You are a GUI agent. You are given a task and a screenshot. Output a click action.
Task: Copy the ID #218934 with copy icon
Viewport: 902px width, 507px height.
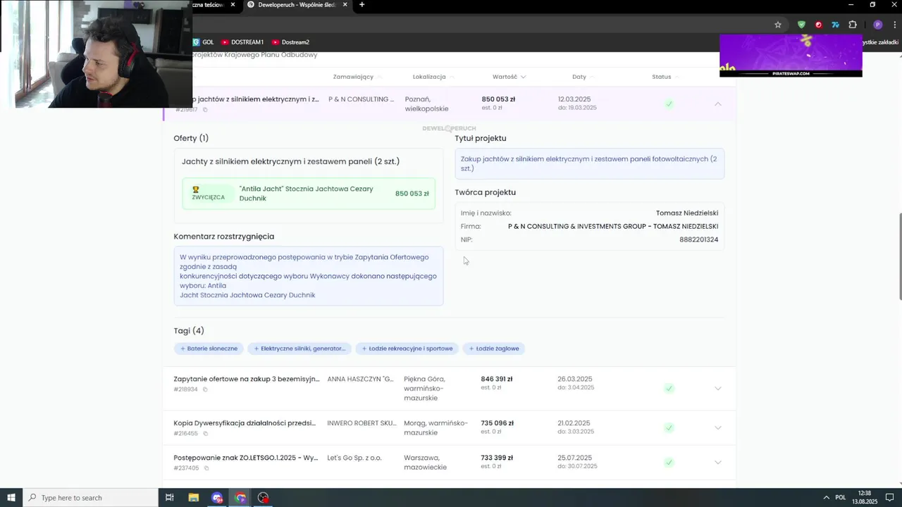(205, 389)
